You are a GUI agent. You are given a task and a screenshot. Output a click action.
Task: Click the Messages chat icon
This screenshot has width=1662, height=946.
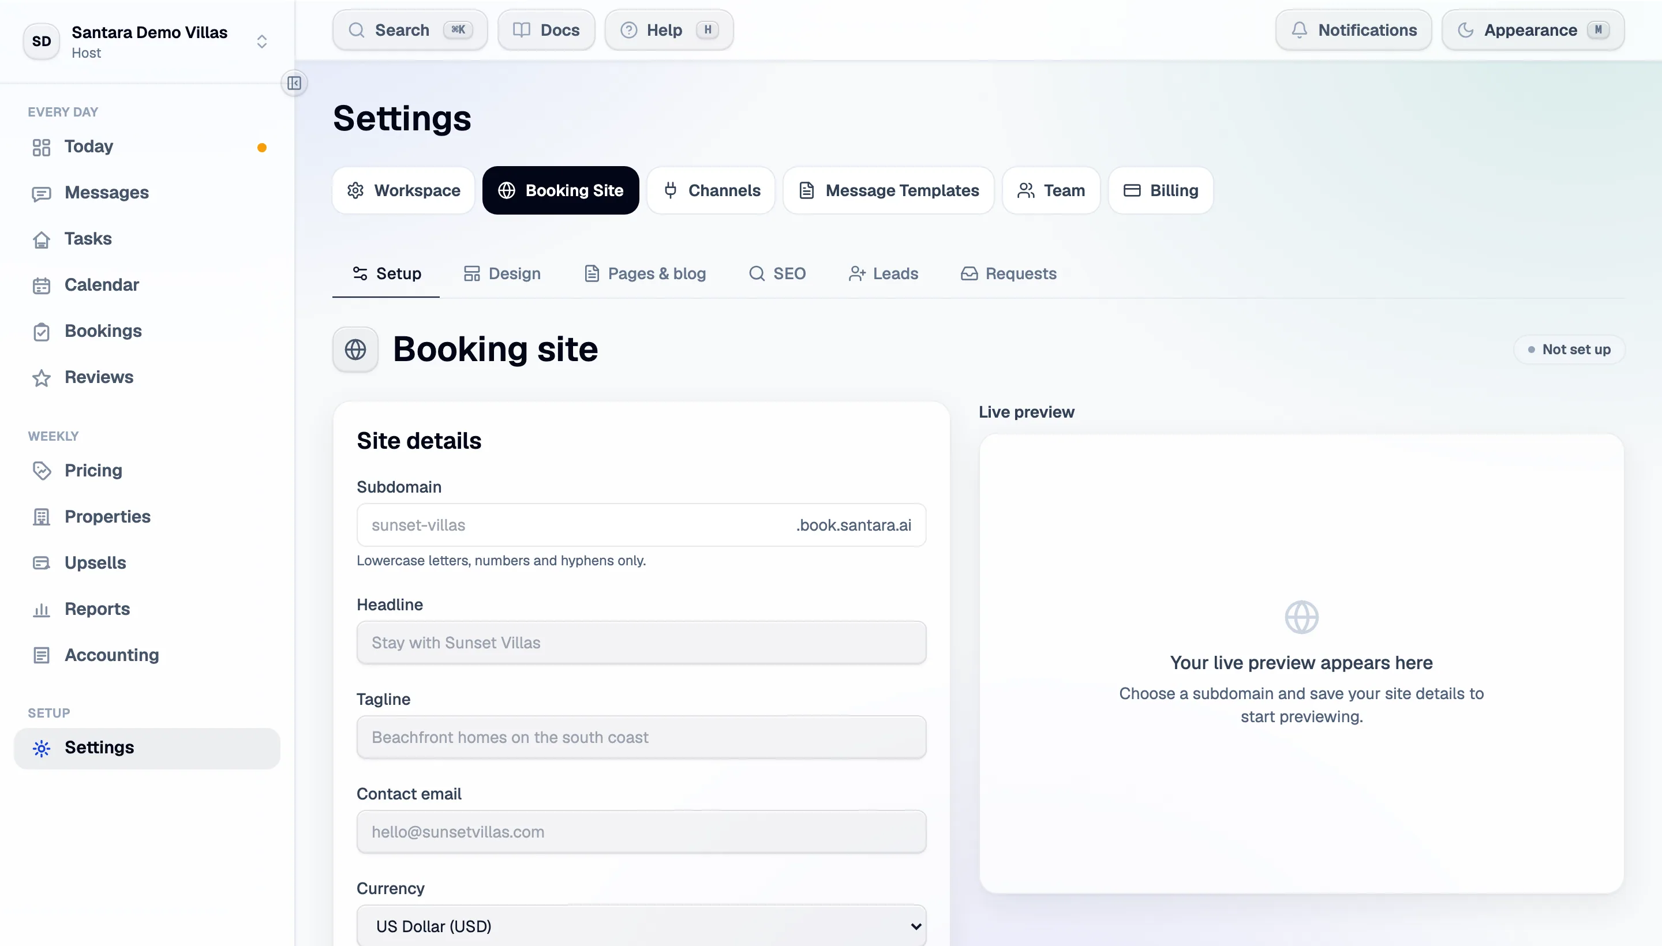click(x=41, y=194)
